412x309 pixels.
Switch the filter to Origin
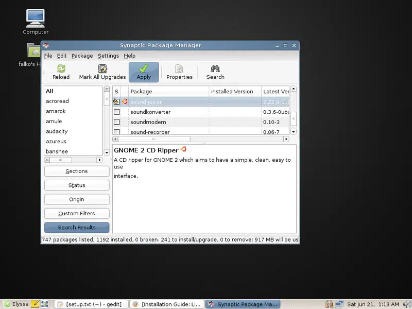pos(77,199)
